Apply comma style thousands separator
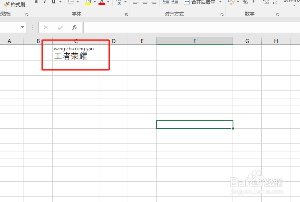This screenshot has height=202, width=300. point(253,2)
